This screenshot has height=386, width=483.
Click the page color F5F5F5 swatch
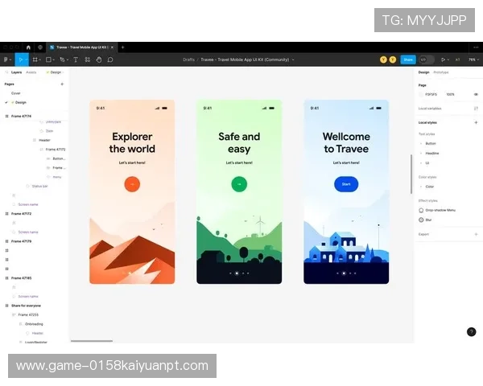click(422, 94)
